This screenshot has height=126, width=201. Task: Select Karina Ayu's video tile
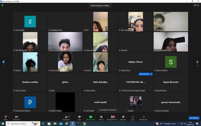click(65, 62)
